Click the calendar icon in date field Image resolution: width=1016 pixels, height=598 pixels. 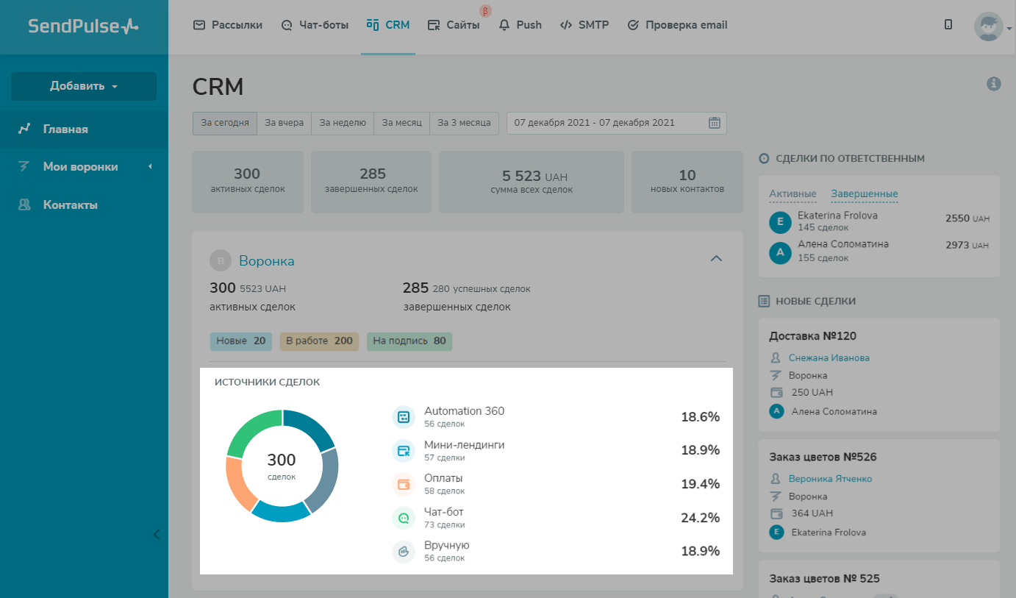(714, 123)
